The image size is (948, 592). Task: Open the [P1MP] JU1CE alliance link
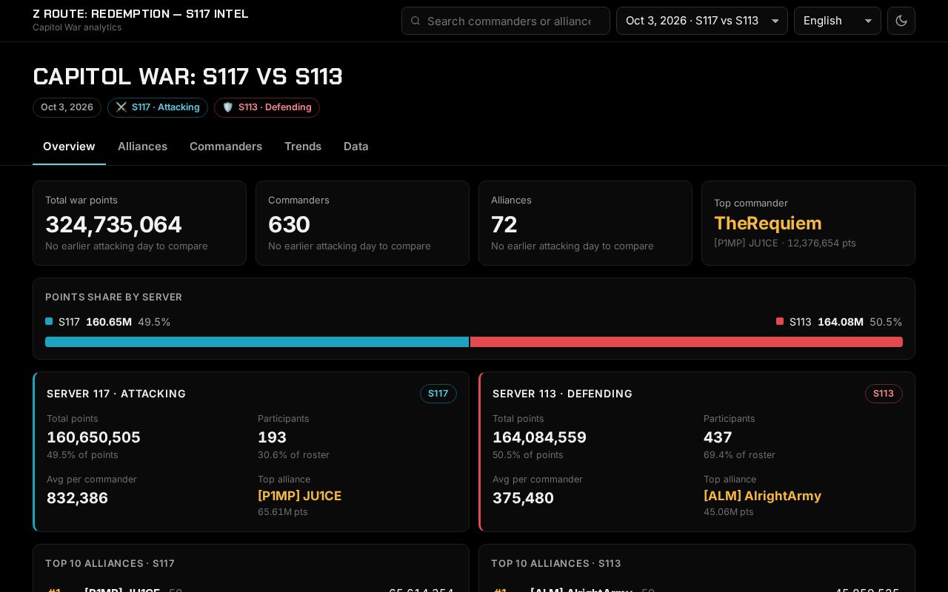300,496
